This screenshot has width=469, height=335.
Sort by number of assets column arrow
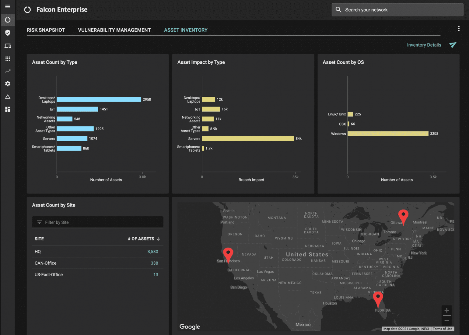[158, 239]
